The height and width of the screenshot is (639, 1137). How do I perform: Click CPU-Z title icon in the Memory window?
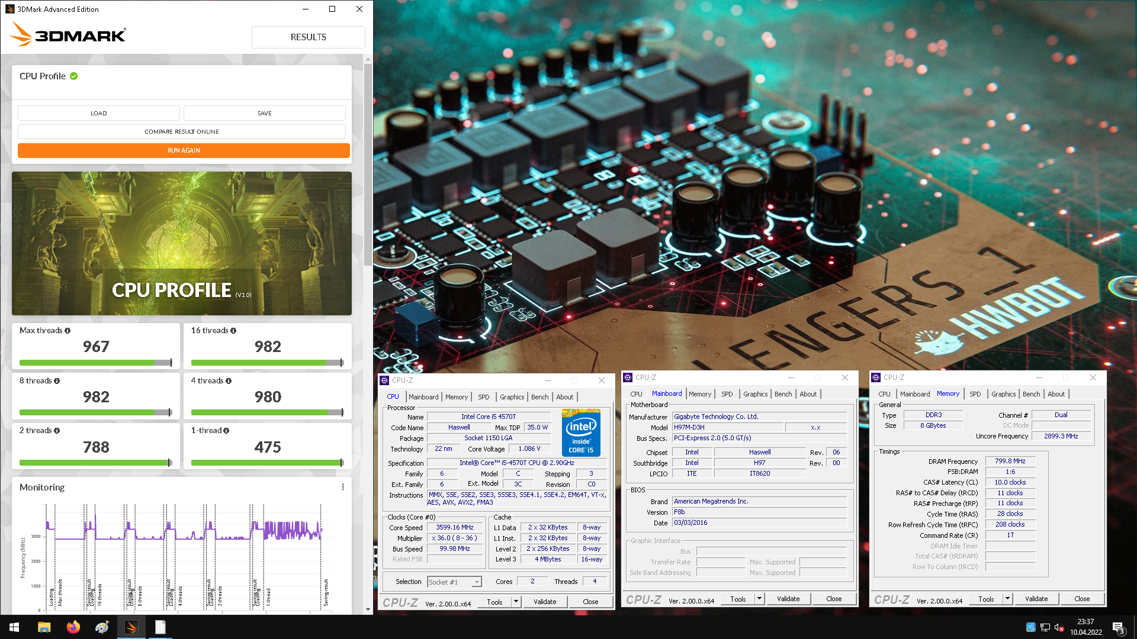876,377
